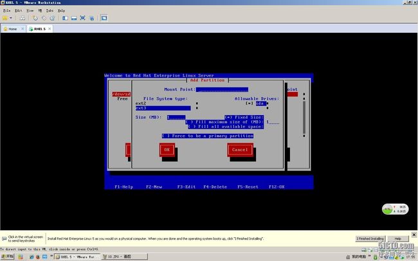
Task: Close the install hint bar
Action: (414, 235)
